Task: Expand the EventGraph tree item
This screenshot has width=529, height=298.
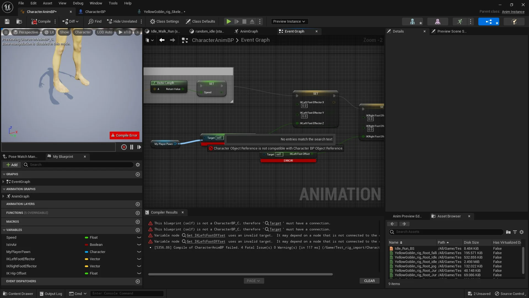Action: coord(3,182)
